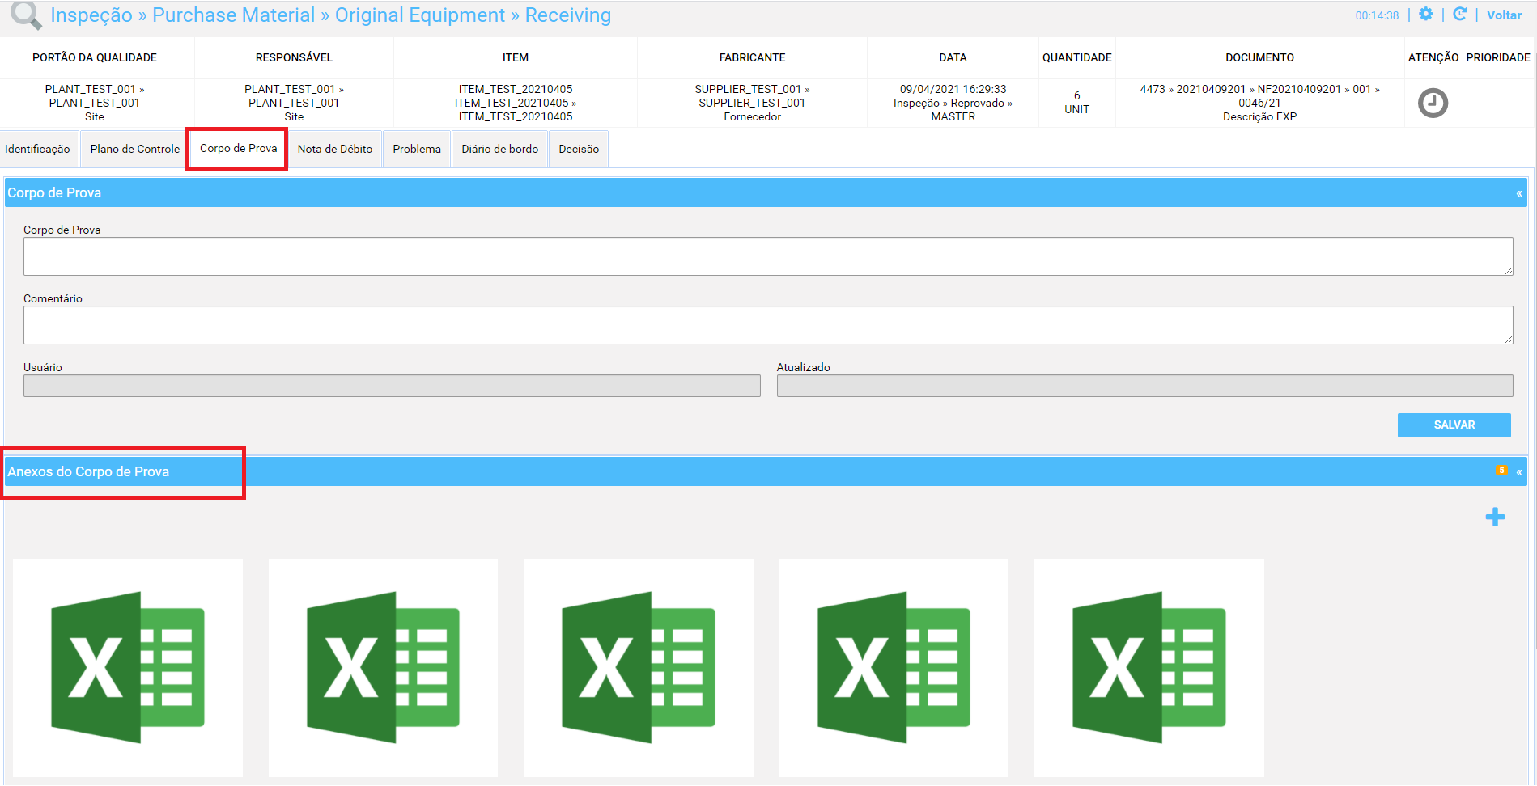Image resolution: width=1537 pixels, height=786 pixels.
Task: Click the clock icon under ATENÇÃO
Action: [x=1433, y=103]
